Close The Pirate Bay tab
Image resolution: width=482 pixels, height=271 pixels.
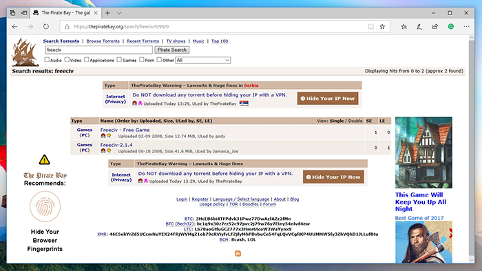[96, 13]
